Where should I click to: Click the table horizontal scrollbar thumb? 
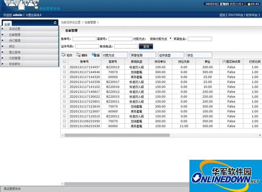[x=117, y=135]
